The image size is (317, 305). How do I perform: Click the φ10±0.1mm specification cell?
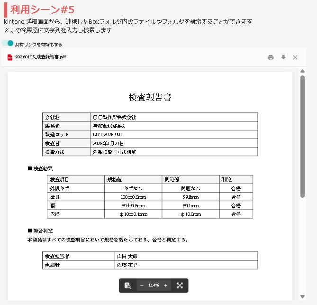pos(133,214)
